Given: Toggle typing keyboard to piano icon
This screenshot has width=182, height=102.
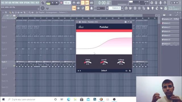Looking at the screenshot, I should pyautogui.click(x=74, y=8).
